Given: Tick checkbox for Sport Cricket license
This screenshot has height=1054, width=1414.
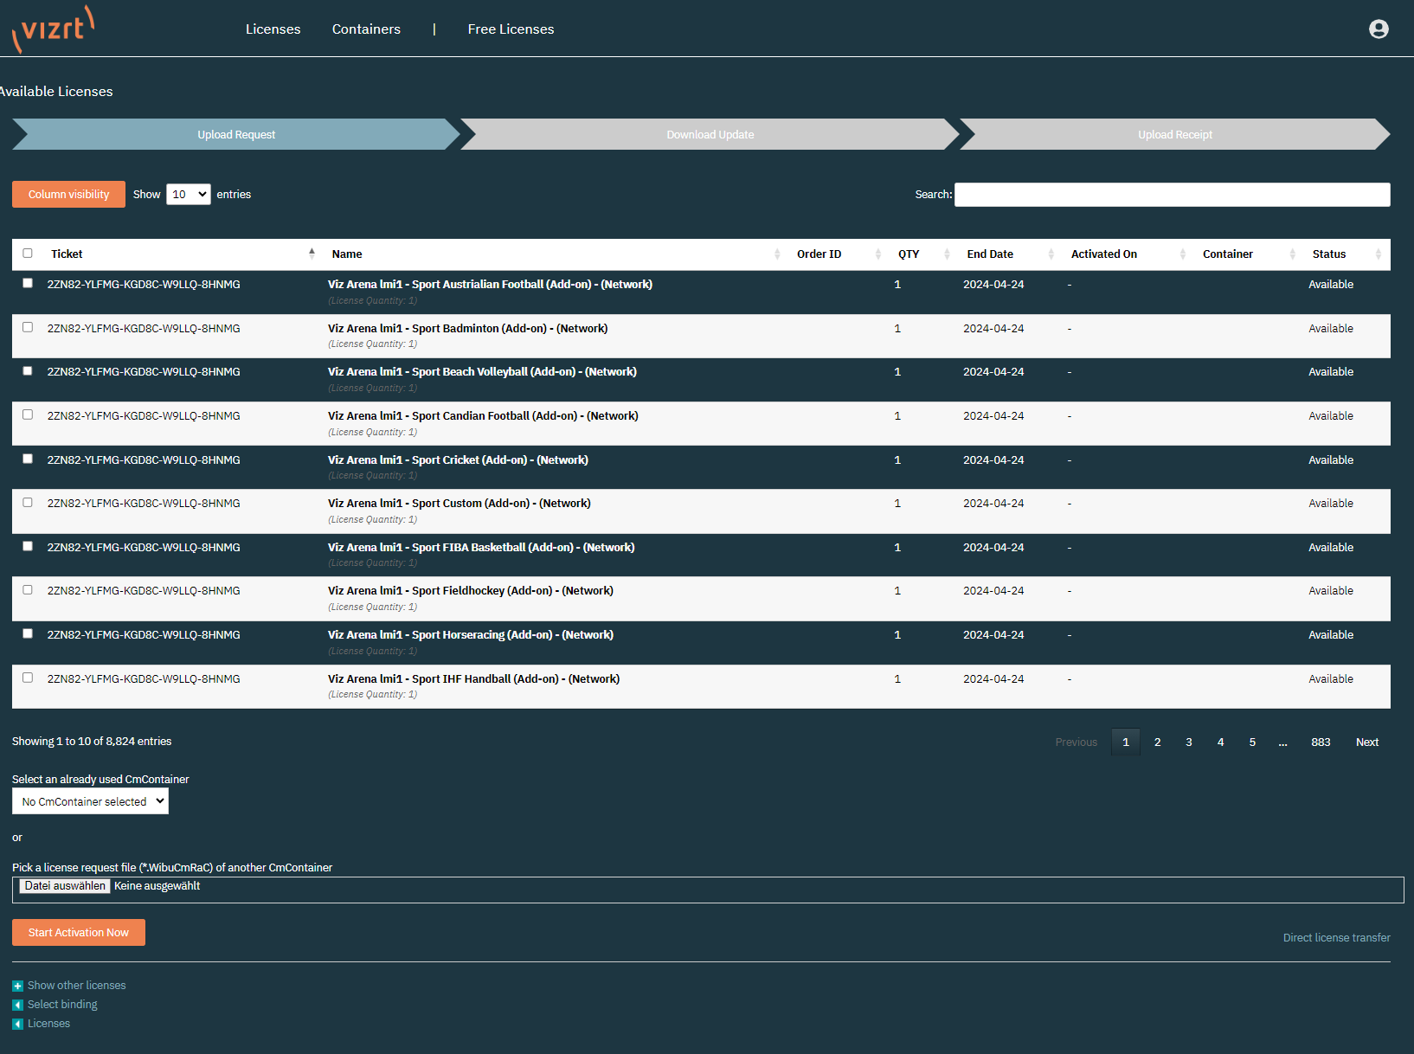Looking at the screenshot, I should pyautogui.click(x=28, y=459).
